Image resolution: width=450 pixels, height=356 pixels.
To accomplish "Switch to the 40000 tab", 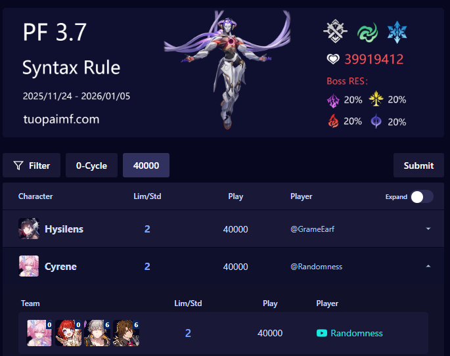I will (146, 166).
